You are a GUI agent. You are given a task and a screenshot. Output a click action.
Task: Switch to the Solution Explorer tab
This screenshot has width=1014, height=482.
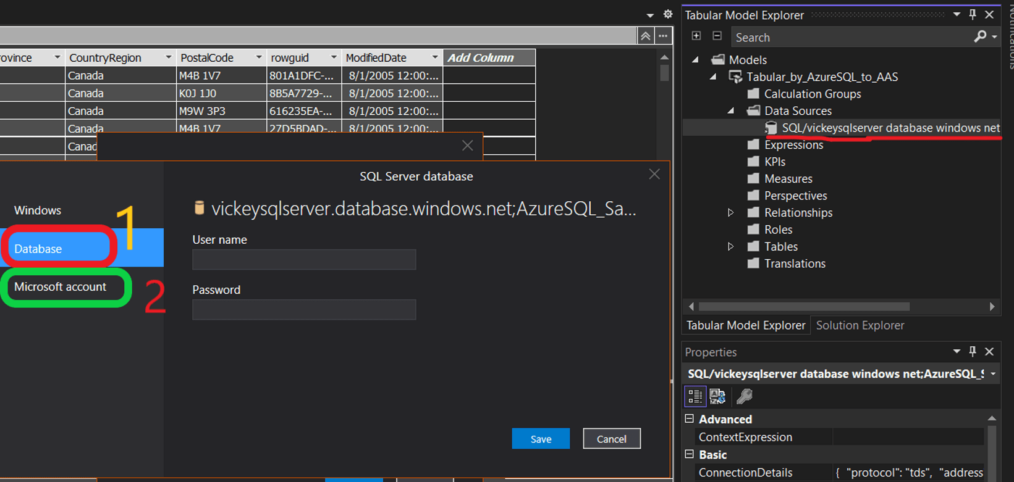(860, 325)
